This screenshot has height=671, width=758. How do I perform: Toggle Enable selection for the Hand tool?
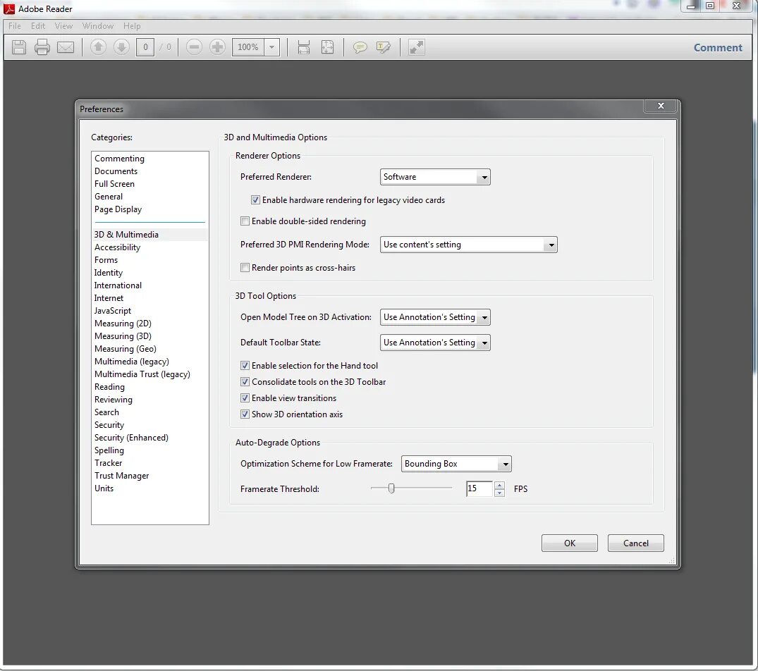click(x=245, y=366)
